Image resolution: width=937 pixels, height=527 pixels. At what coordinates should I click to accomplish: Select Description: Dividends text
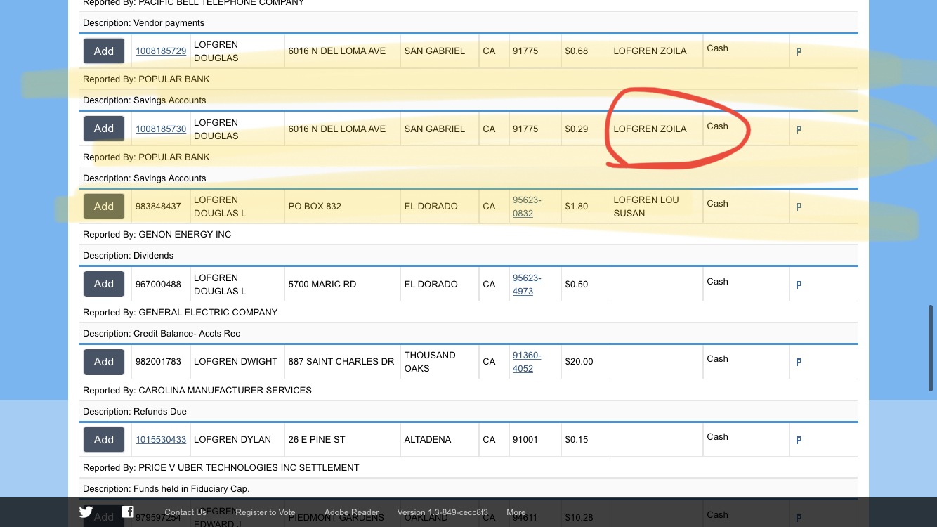(128, 256)
